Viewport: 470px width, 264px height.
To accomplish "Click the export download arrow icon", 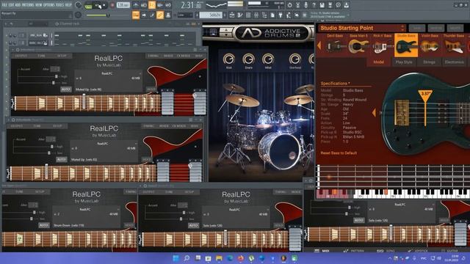I will point(346,5).
